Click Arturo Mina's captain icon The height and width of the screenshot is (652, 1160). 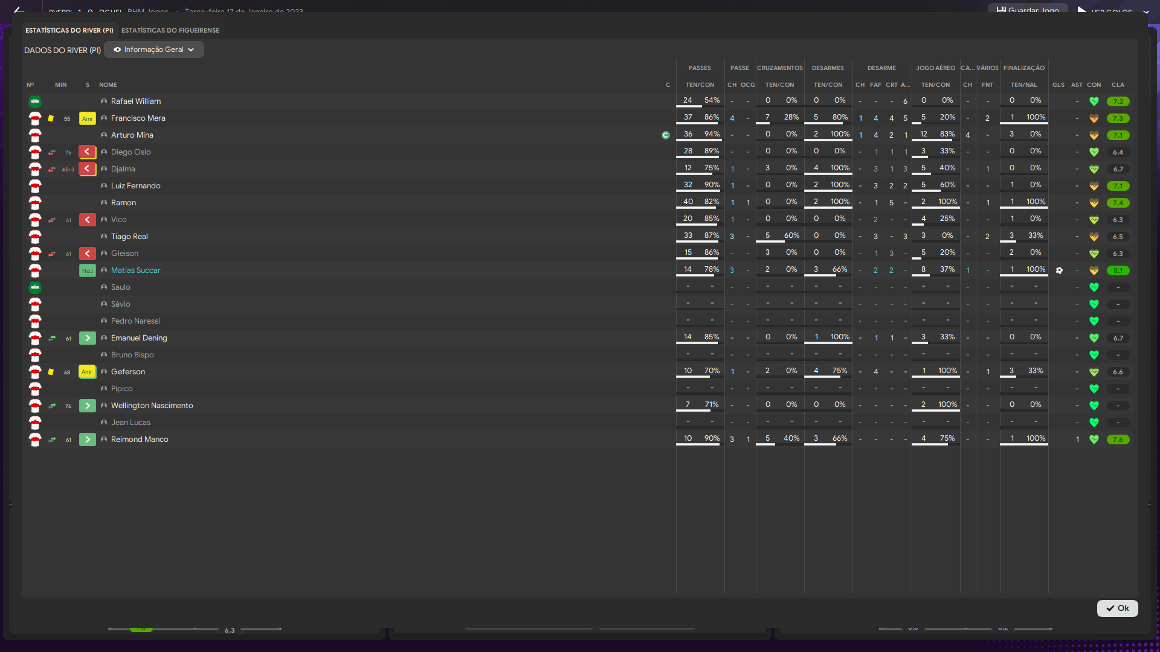(666, 135)
